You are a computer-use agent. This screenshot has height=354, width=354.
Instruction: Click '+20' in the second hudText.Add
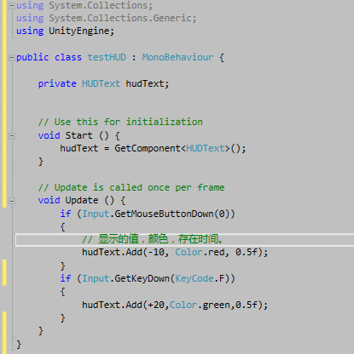[x=156, y=305]
